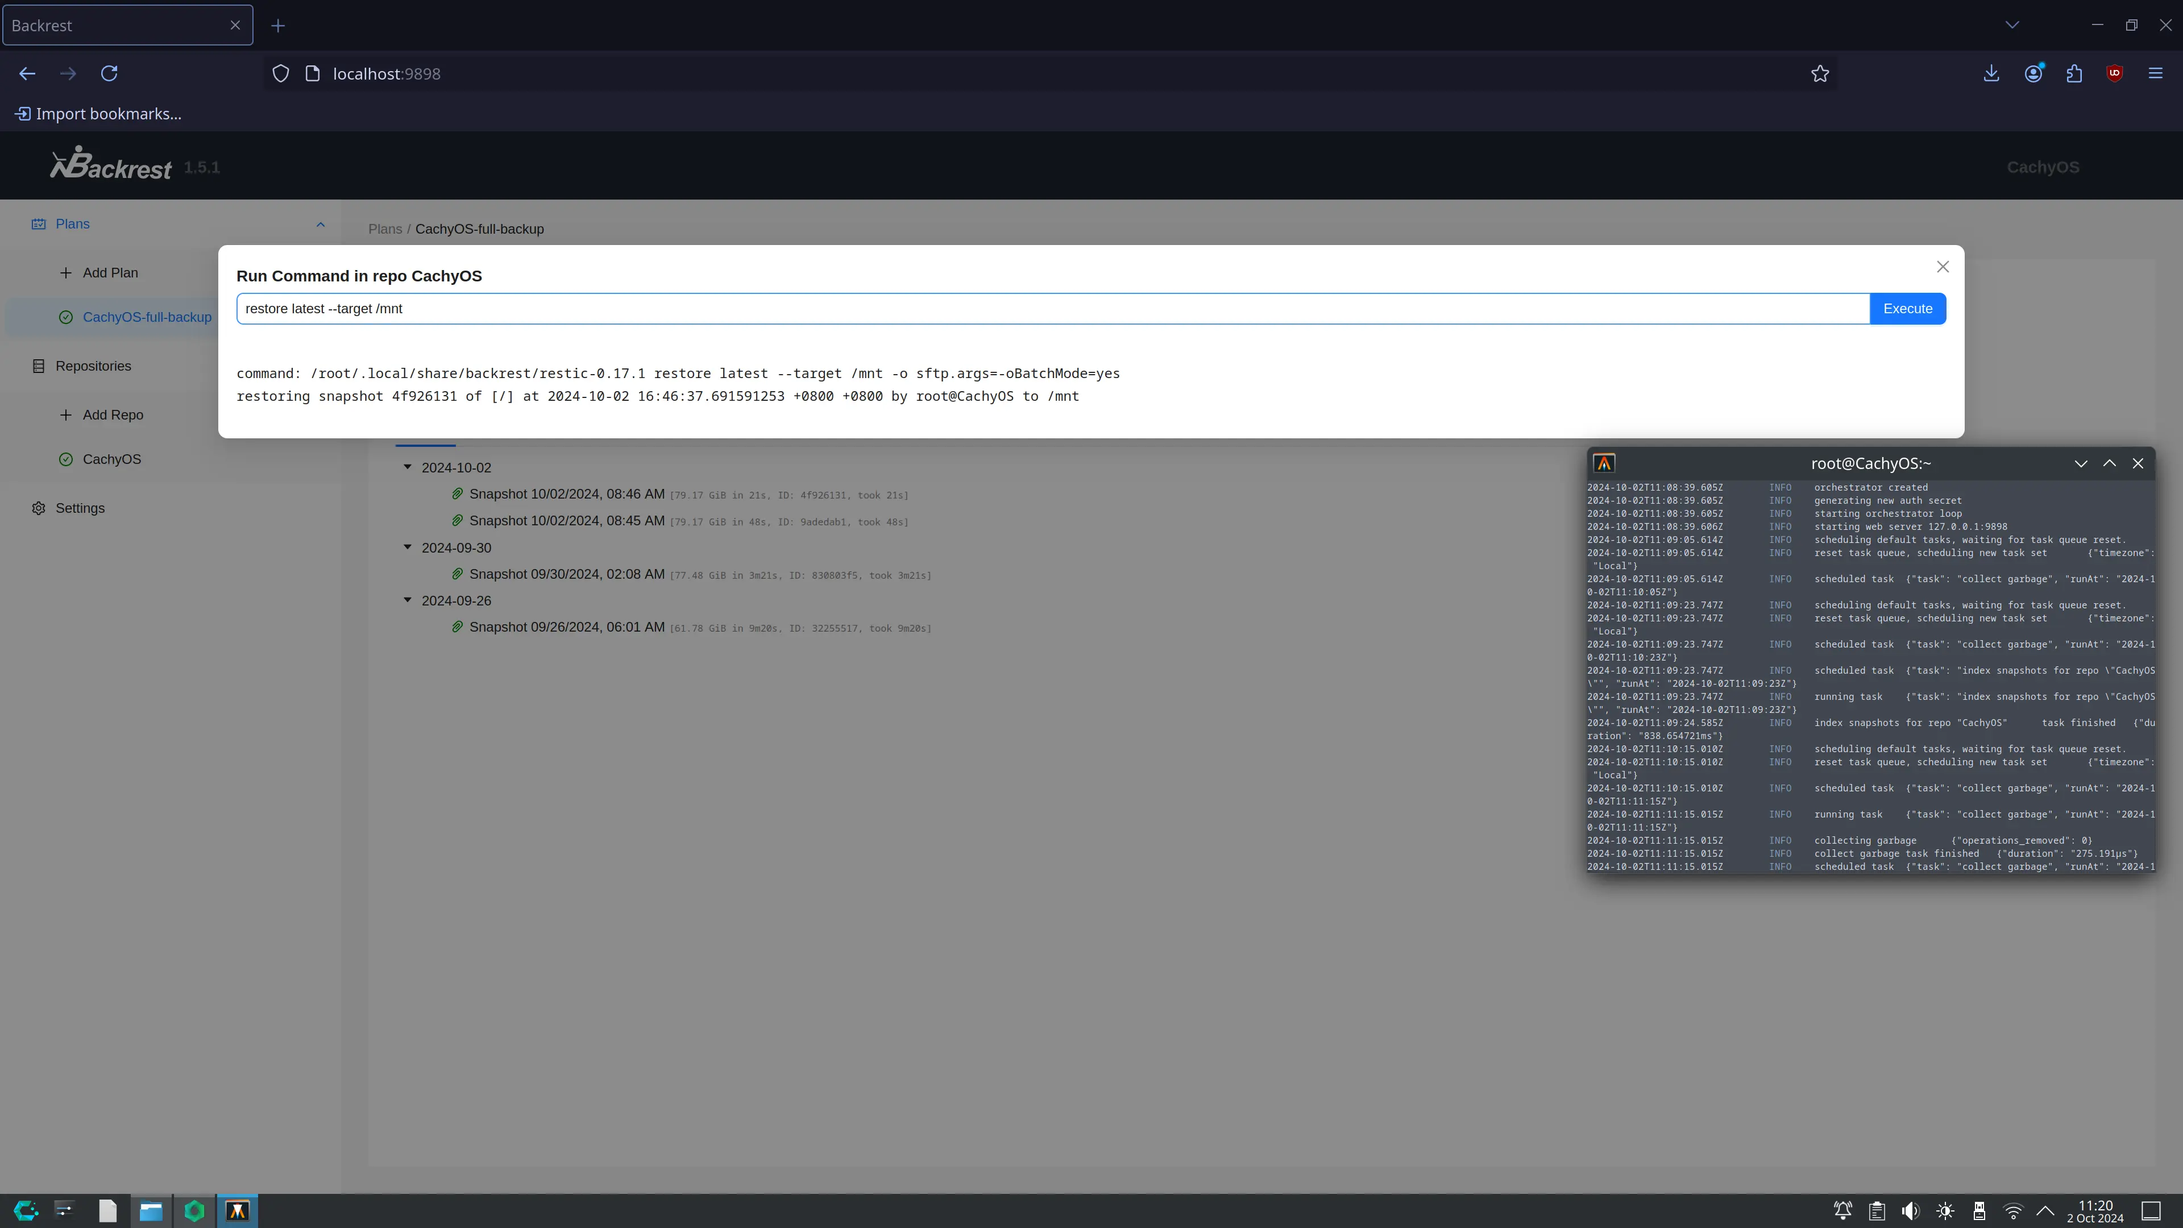
Task: Open the Firefox hamburger menu
Action: click(2155, 74)
